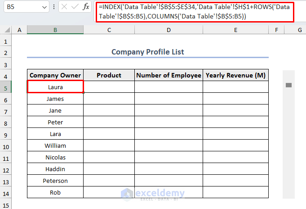Screen dimensions: 306x209
Task: Select the cell containing Haddin
Action: 55,169
